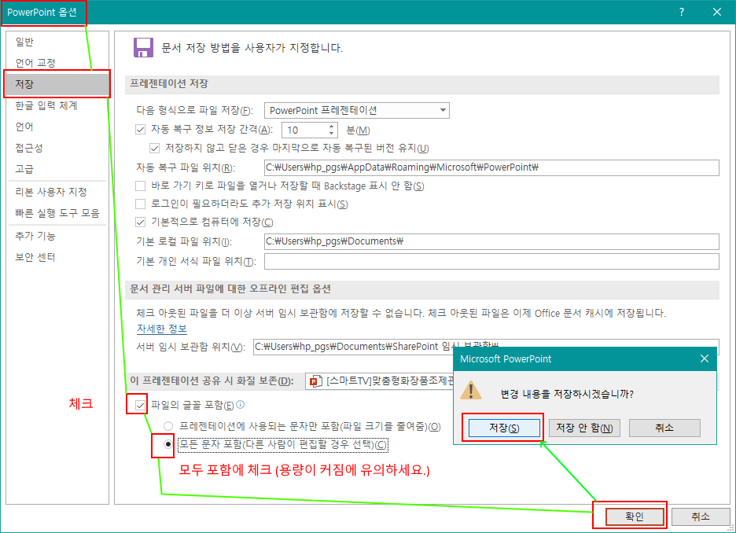This screenshot has width=736, height=533.
Task: Click 취소 in the save prompt dialog
Action: pos(664,428)
